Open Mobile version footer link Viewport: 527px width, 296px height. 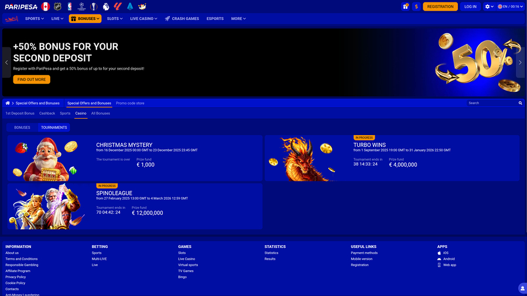point(361,259)
